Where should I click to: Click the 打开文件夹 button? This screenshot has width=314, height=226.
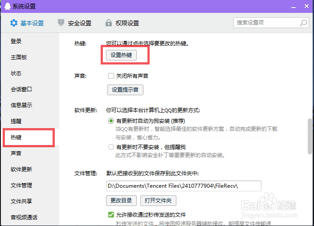click(x=158, y=201)
